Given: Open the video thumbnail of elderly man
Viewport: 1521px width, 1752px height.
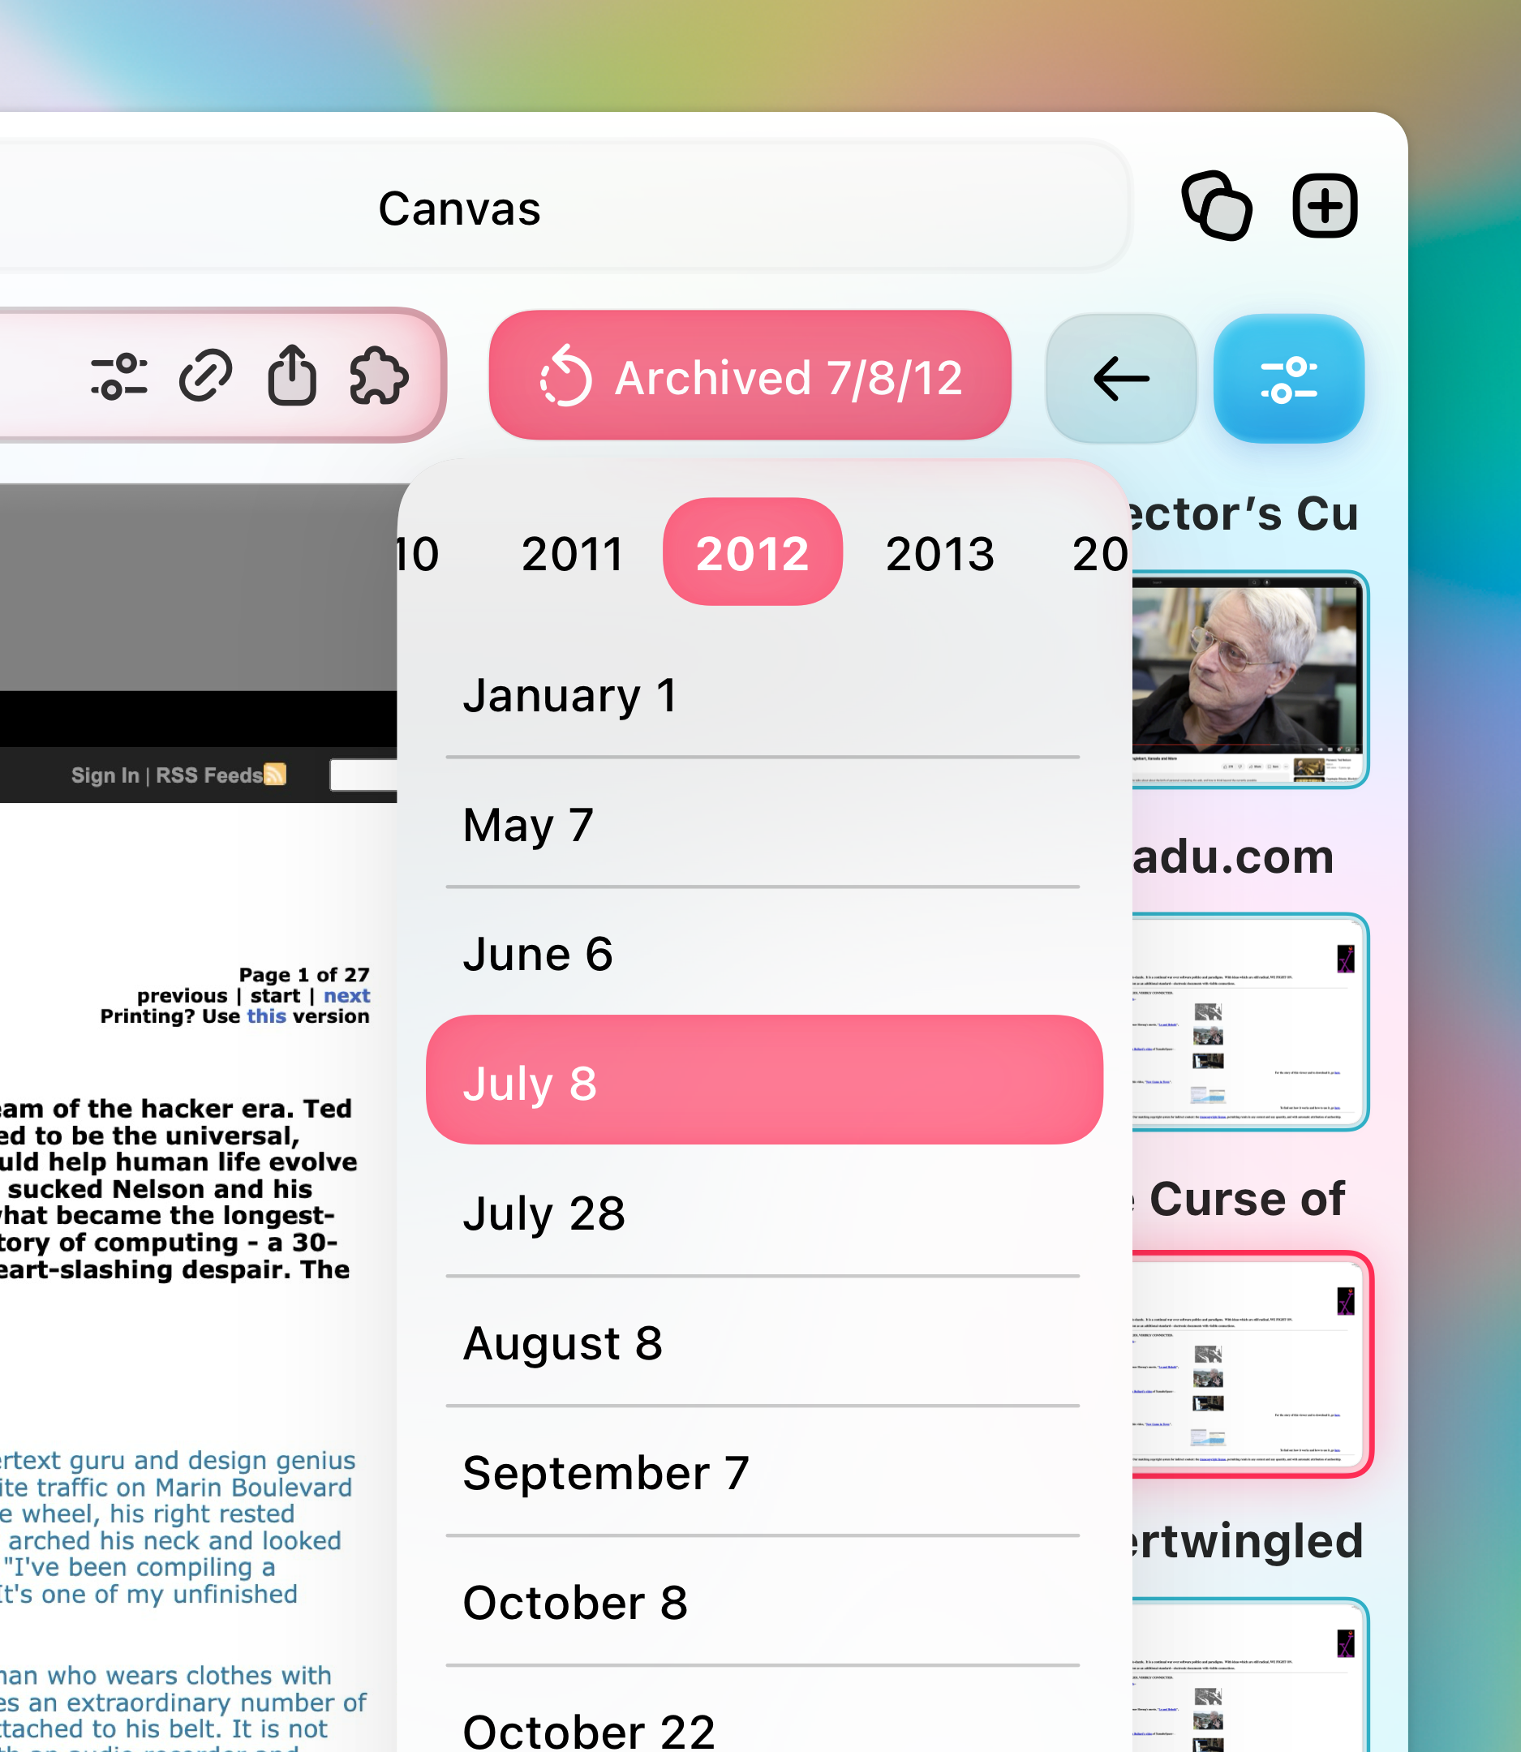Looking at the screenshot, I should pyautogui.click(x=1248, y=679).
